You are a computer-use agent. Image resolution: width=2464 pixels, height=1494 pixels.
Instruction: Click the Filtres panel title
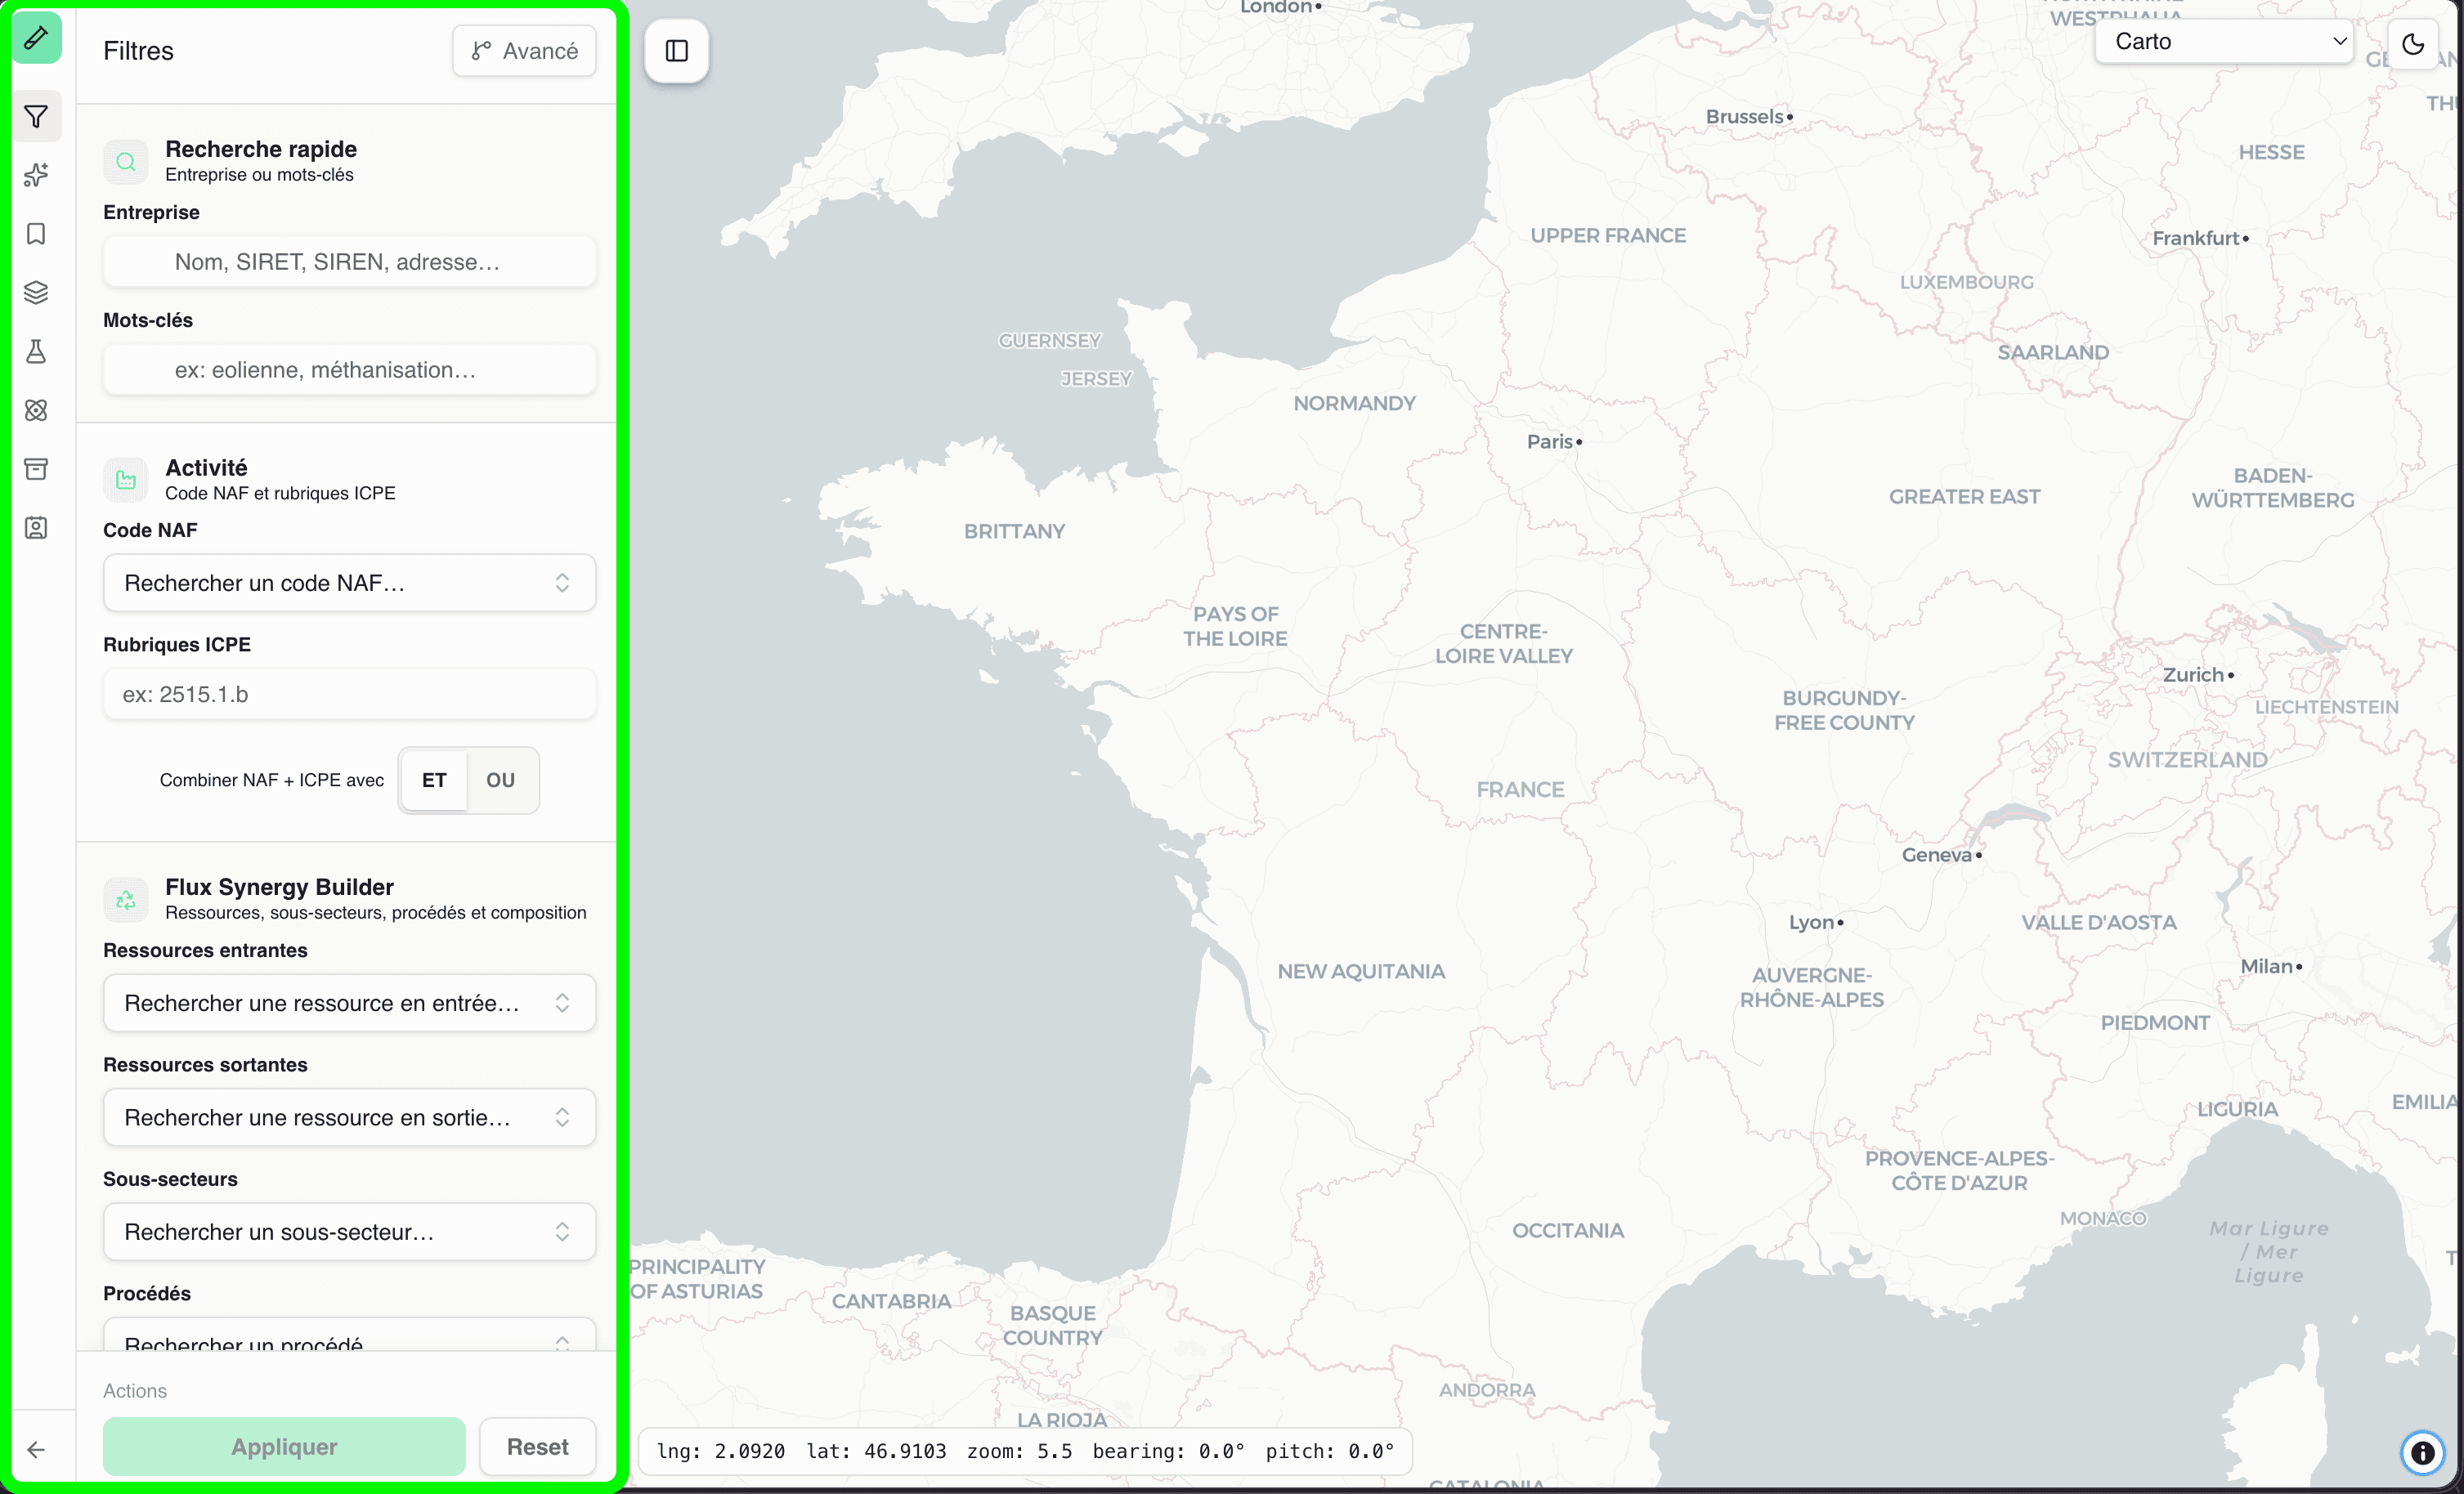tap(138, 51)
